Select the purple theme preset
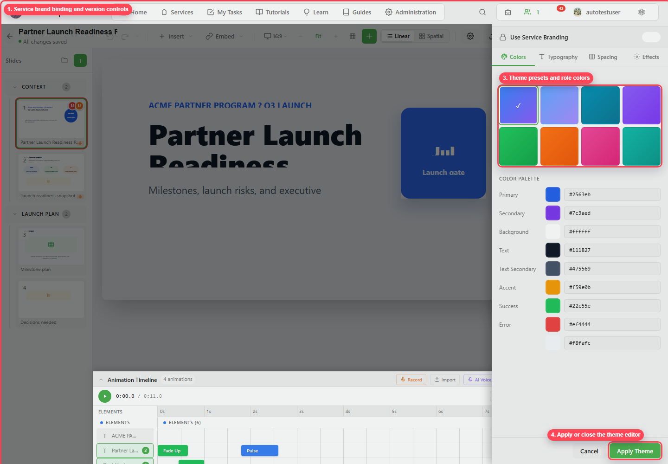Viewport: 668px width, 464px height. (x=642, y=105)
